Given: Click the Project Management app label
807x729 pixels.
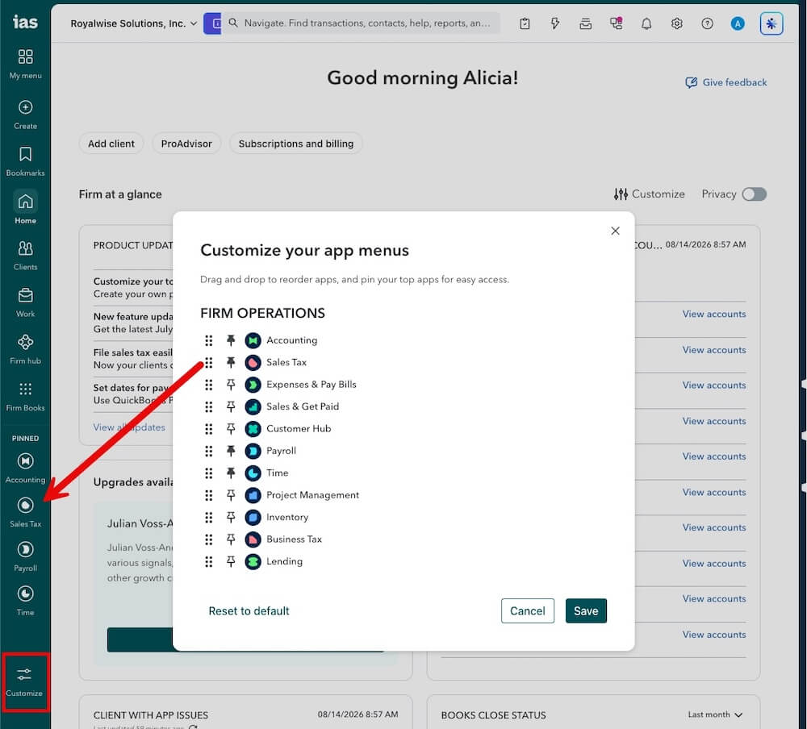Looking at the screenshot, I should coord(312,495).
